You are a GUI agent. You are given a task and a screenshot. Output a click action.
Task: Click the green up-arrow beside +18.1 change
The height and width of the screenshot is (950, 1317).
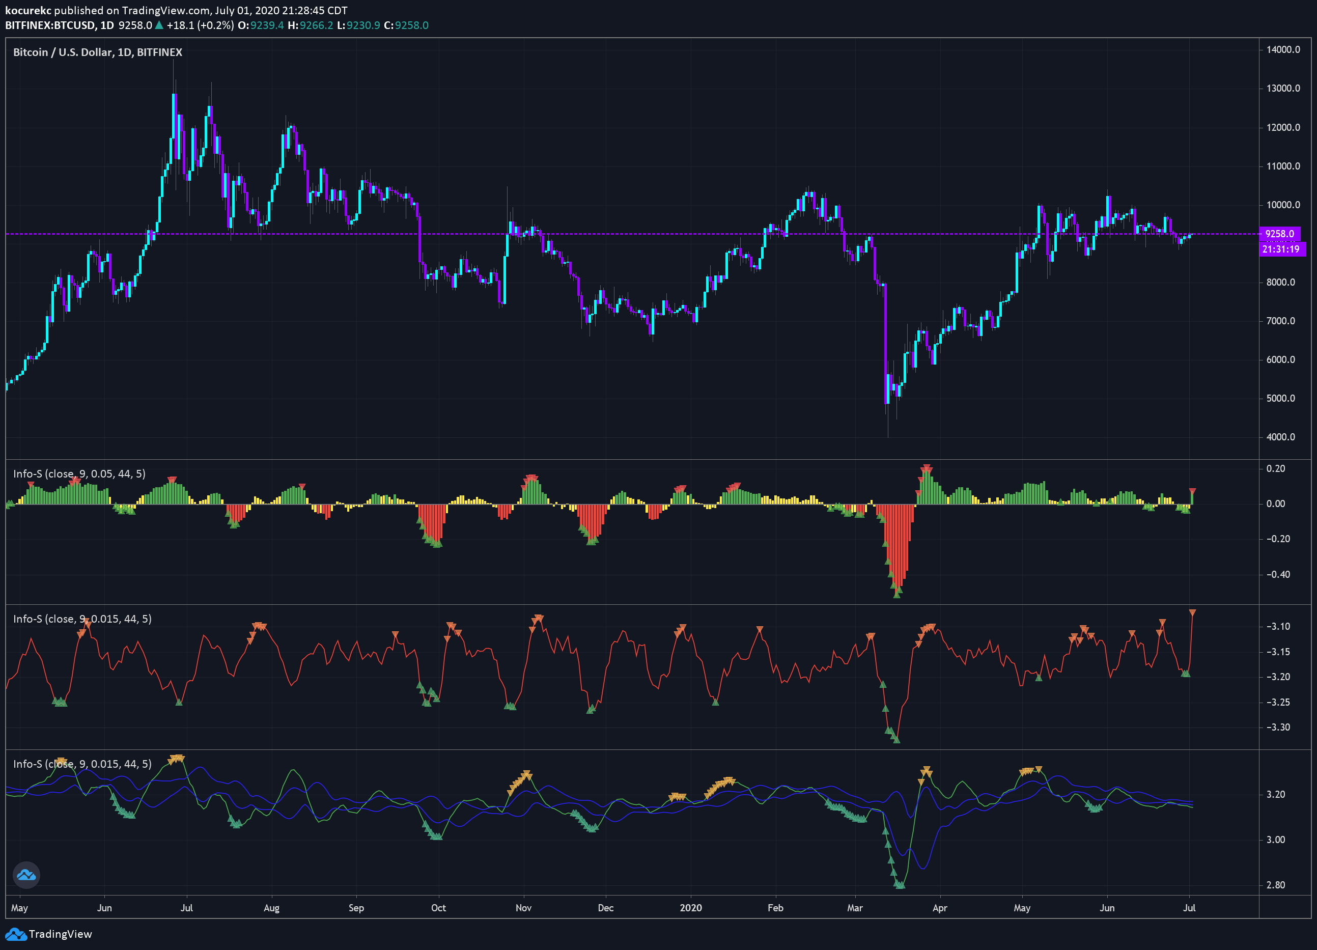tap(159, 25)
